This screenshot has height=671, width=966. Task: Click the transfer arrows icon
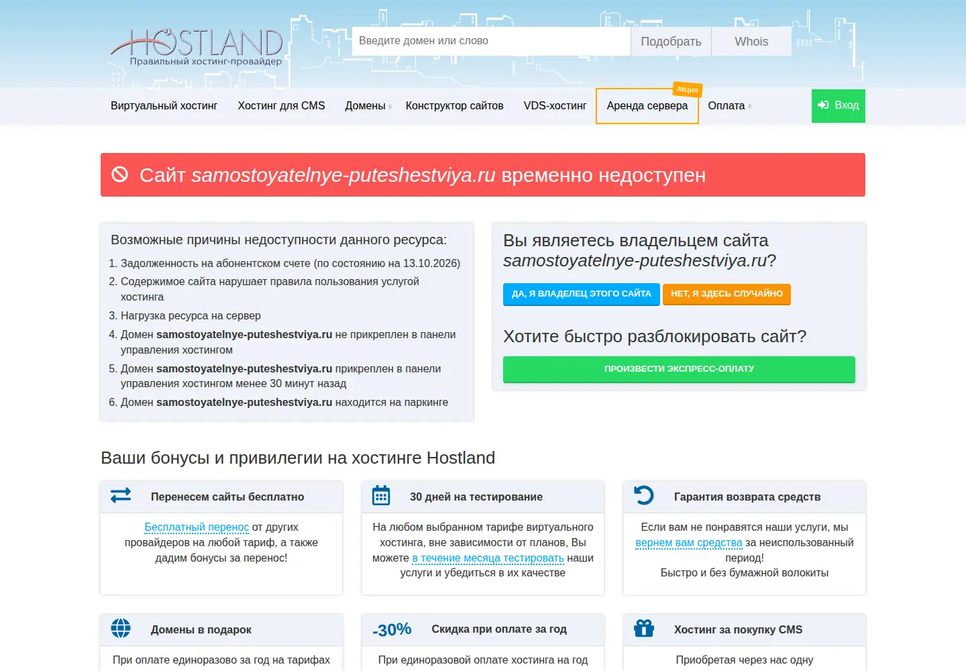(121, 495)
